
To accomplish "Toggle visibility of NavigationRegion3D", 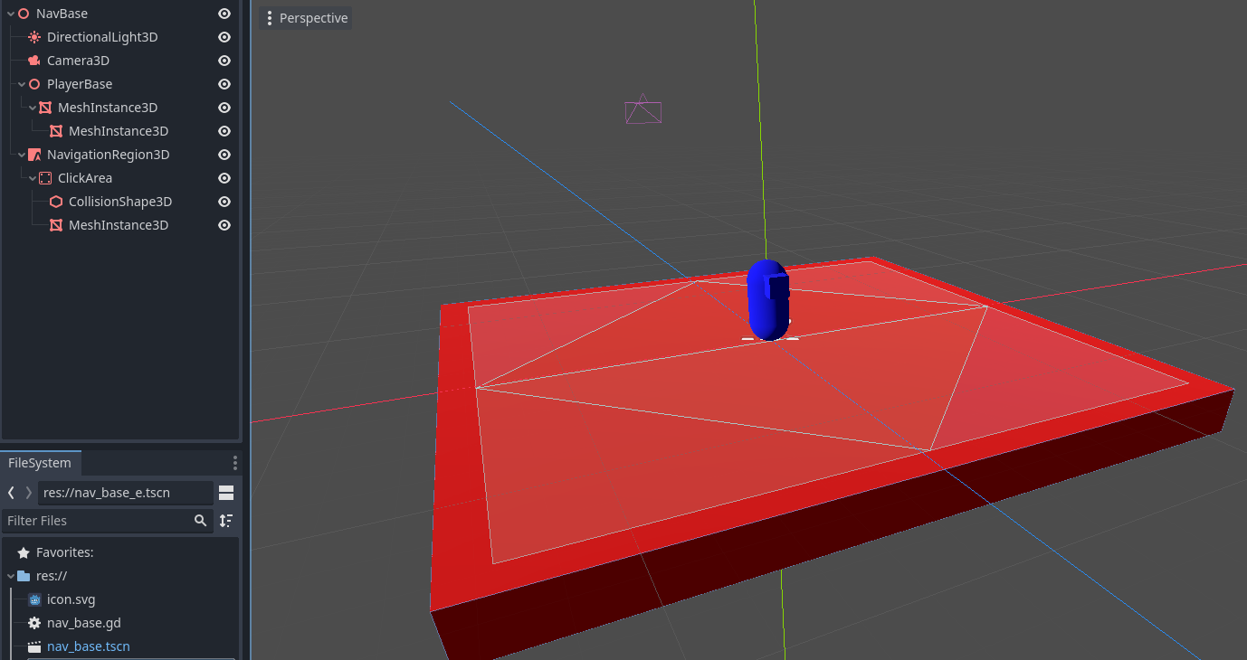I will (224, 155).
